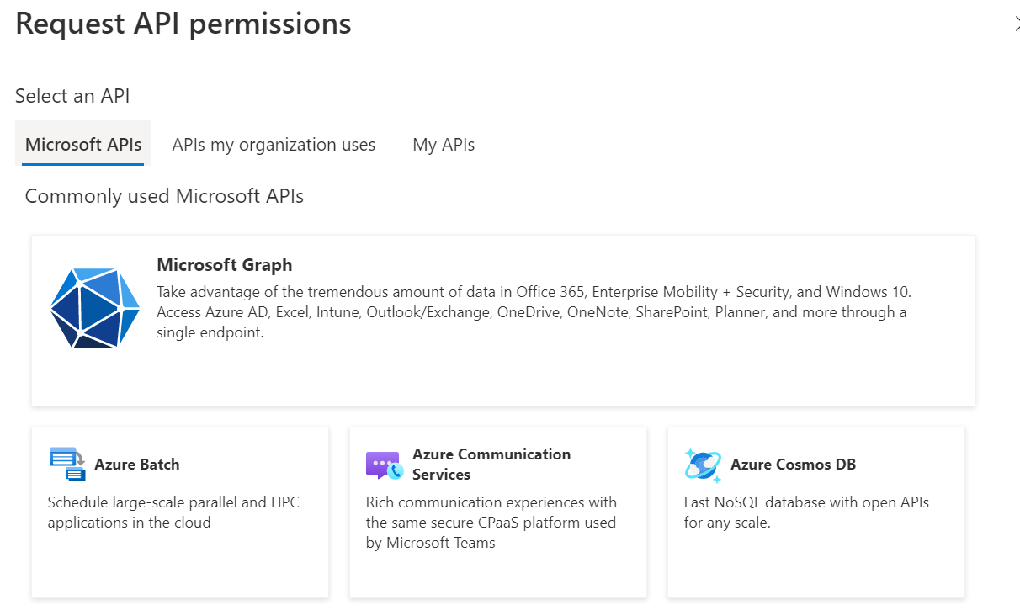Click the Fast NoSQL database description

click(805, 512)
